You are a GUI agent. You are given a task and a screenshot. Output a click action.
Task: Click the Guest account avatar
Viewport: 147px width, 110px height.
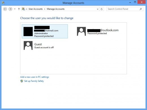[x=28, y=45]
